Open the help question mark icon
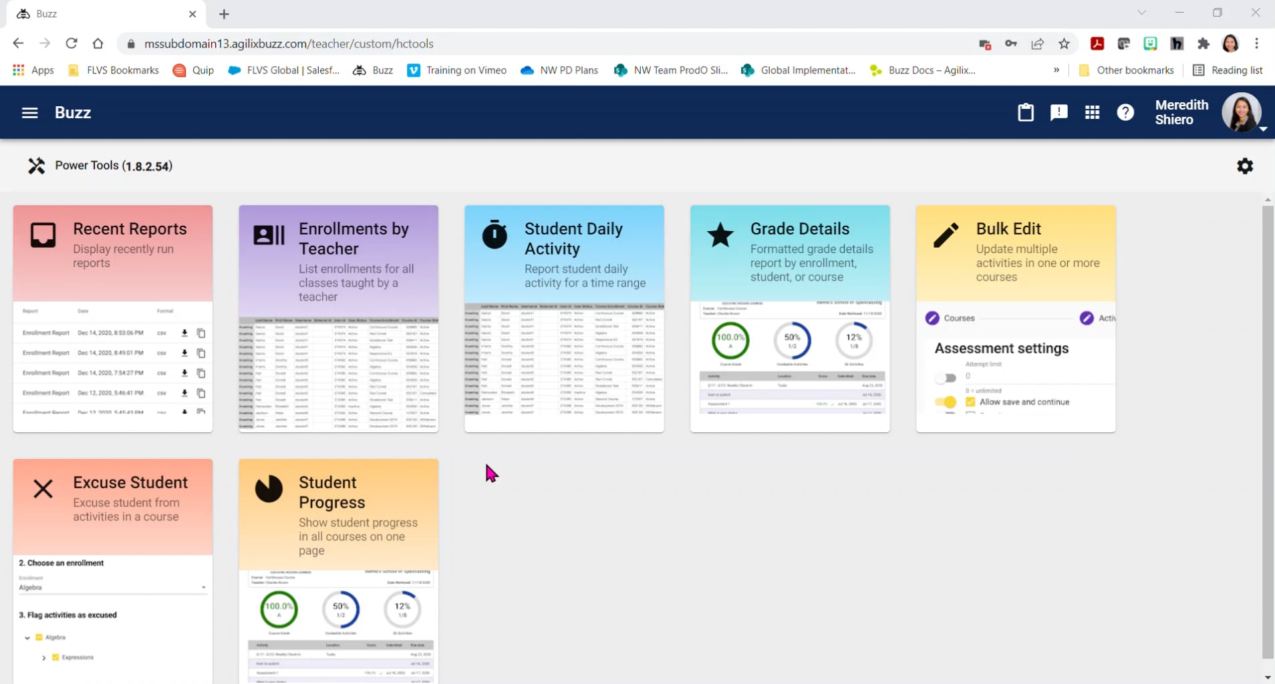1275x684 pixels. (x=1125, y=113)
